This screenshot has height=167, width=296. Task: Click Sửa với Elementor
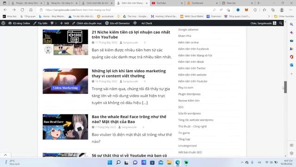pyautogui.click(x=117, y=23)
